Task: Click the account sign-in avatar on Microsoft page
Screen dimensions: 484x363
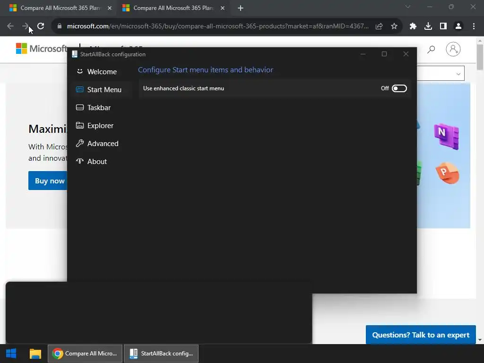Action: (453, 49)
